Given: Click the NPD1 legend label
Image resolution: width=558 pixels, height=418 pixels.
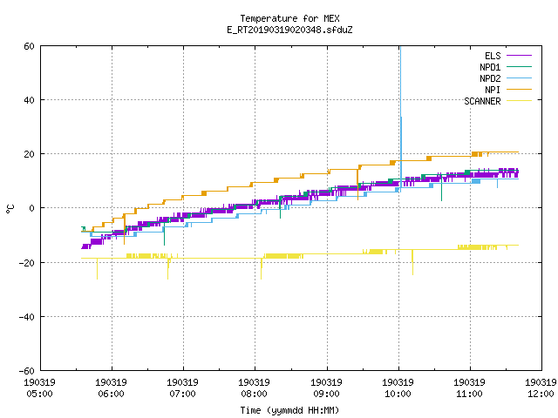Looking at the screenshot, I should click(490, 67).
